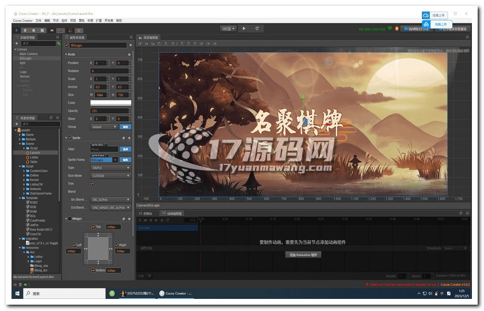Select the Rect transform tool
Image resolution: width=484 pixels, height=311 pixels.
42,30
